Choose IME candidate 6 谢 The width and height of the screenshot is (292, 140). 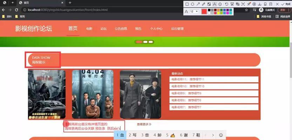(x=184, y=135)
